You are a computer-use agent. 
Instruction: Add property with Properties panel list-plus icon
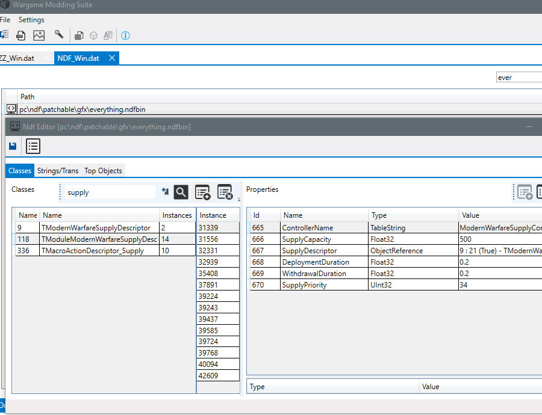pyautogui.click(x=525, y=192)
